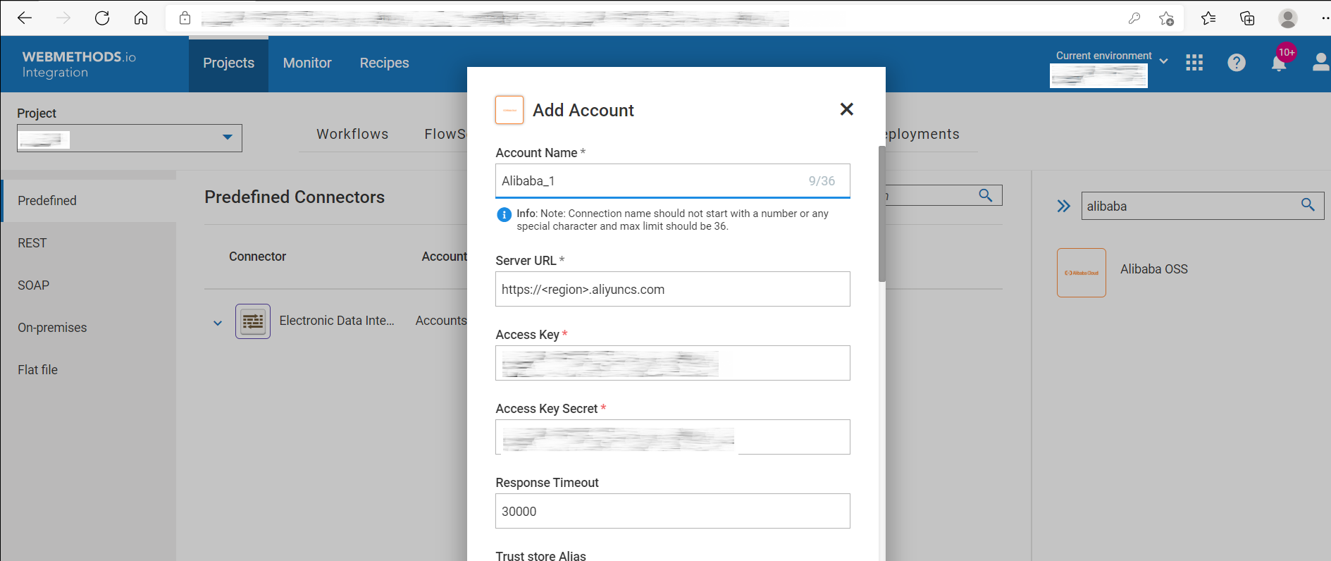Open the Project dropdown
The width and height of the screenshot is (1331, 561).
pos(227,137)
